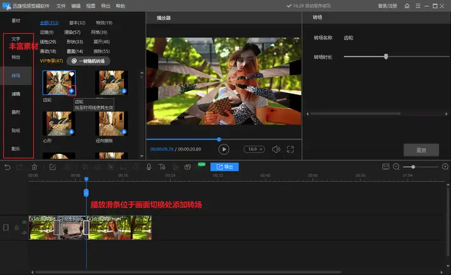Click the home icon in the title bar
Viewport: 451px width, 275px height.
(x=407, y=6)
